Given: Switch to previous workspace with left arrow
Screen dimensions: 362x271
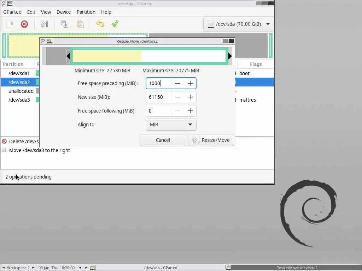Looking at the screenshot, I should tap(4, 267).
